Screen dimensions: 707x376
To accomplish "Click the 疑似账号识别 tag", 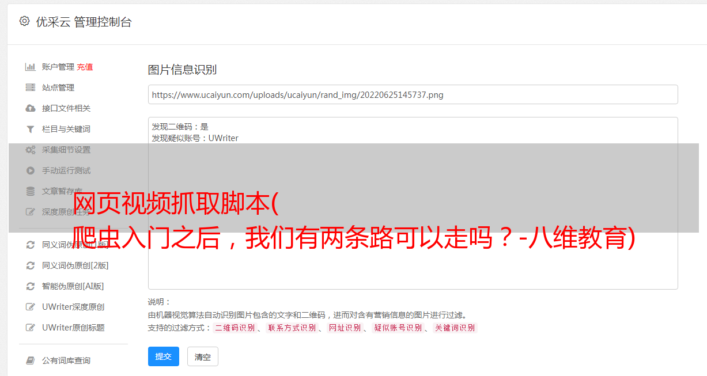I will (x=398, y=328).
